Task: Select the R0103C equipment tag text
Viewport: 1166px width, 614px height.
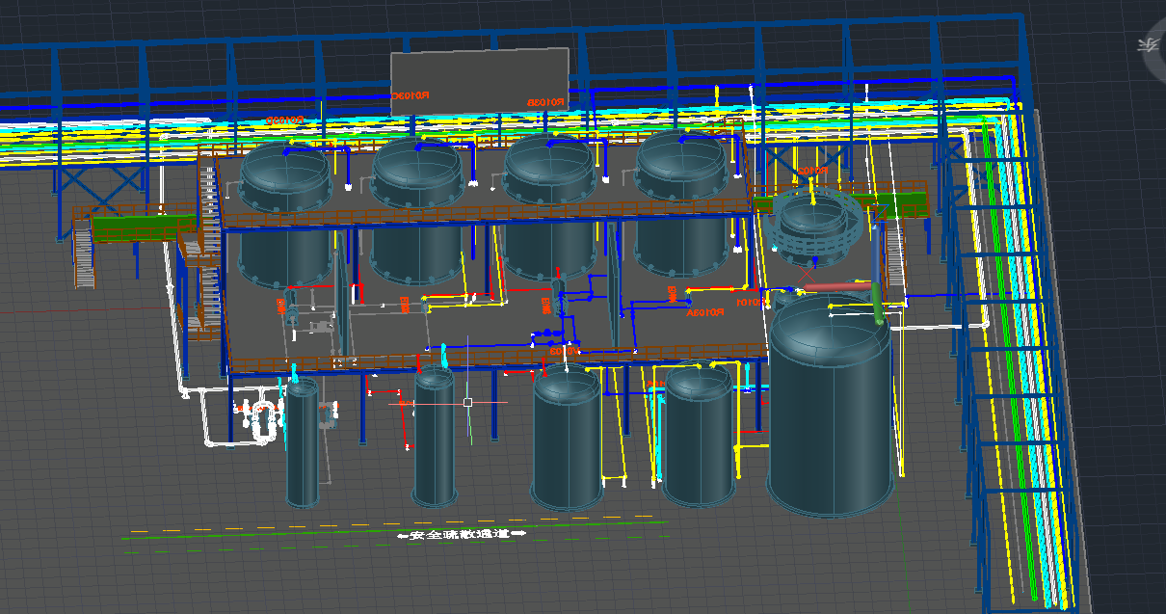Action: [411, 96]
